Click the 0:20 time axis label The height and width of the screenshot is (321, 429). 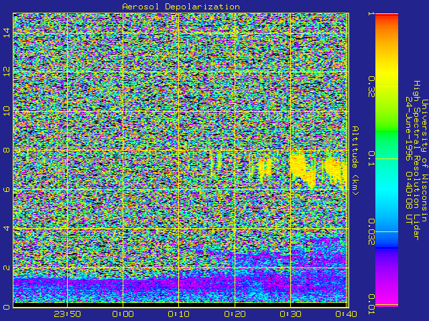[x=235, y=314]
